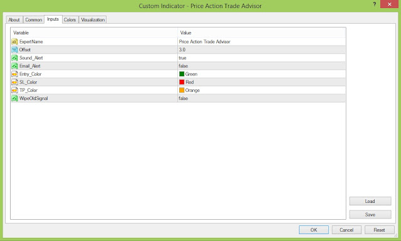Click the orange TP_Color swatch
Screen dimensions: 401x241
[182, 90]
